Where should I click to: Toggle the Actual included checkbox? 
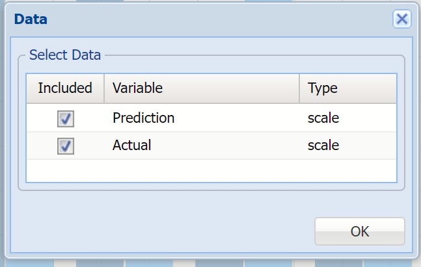click(x=66, y=146)
